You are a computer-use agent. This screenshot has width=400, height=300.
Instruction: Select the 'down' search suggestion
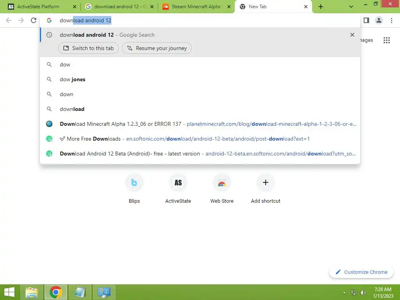(200, 94)
